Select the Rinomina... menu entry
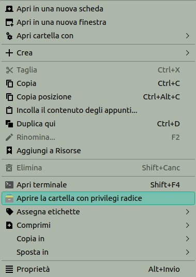The image size is (196, 277). pyautogui.click(x=98, y=137)
